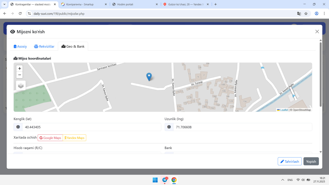Select the Geo & Bank tab
Image resolution: width=329 pixels, height=185 pixels.
coord(73,47)
